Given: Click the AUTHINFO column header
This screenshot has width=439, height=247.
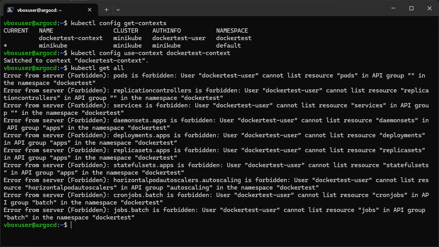Looking at the screenshot, I should point(167,31).
